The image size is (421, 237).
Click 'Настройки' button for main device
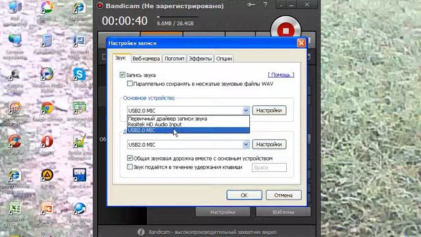click(x=269, y=111)
